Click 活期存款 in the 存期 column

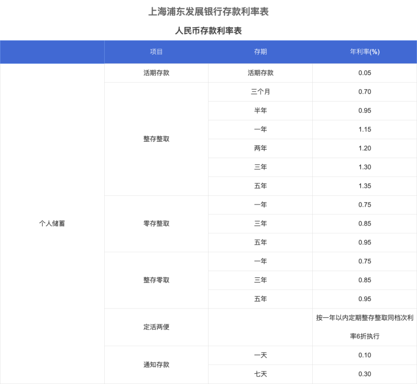click(261, 73)
